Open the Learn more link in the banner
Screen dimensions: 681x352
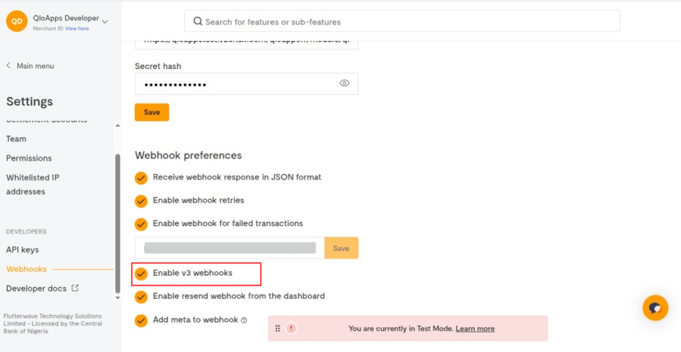tap(475, 329)
